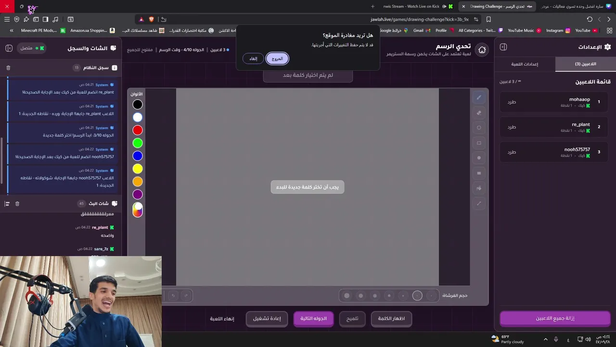Viewport: 616px width, 347px height.
Task: Select the eraser tool
Action: pyautogui.click(x=479, y=113)
